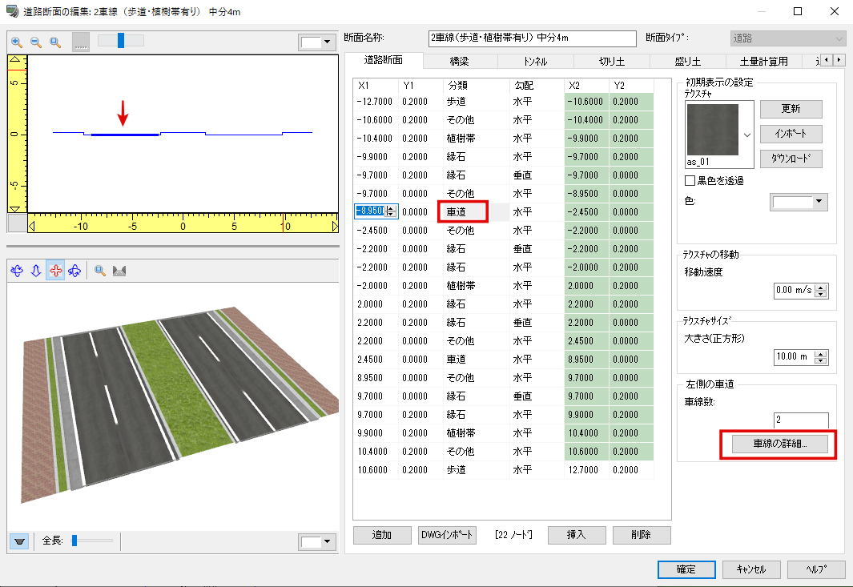Viewport: 853px width, 587px height.
Task: Select the red pan cross tool
Action: click(x=55, y=271)
